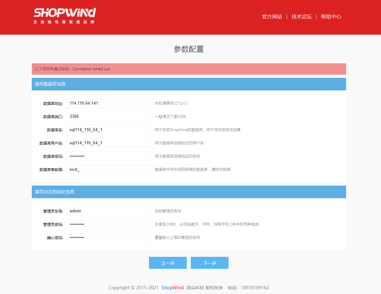
Task: Click the 确认密码: label
Action: (55, 238)
